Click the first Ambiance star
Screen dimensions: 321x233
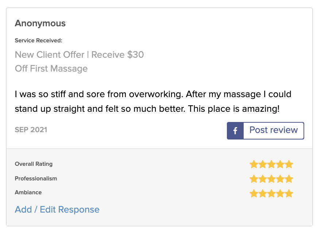click(254, 193)
